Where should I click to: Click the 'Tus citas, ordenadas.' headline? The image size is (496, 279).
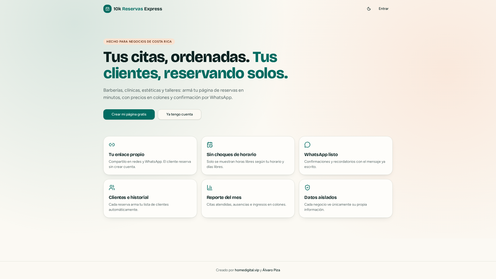coord(176,57)
